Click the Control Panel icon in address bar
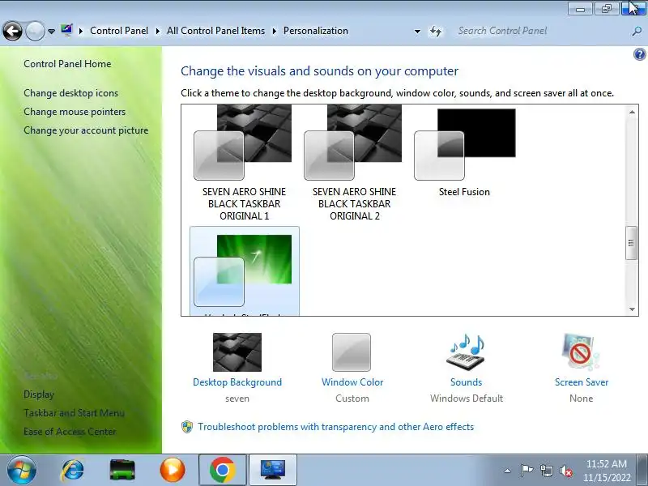 pos(66,31)
